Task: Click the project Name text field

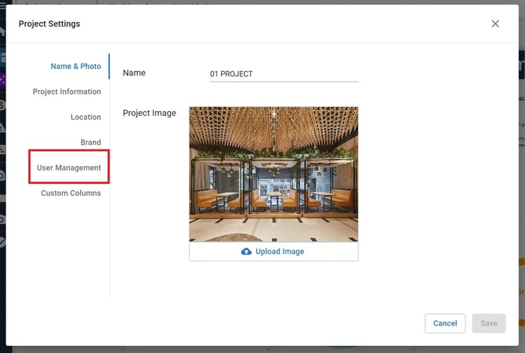Action: tap(284, 74)
